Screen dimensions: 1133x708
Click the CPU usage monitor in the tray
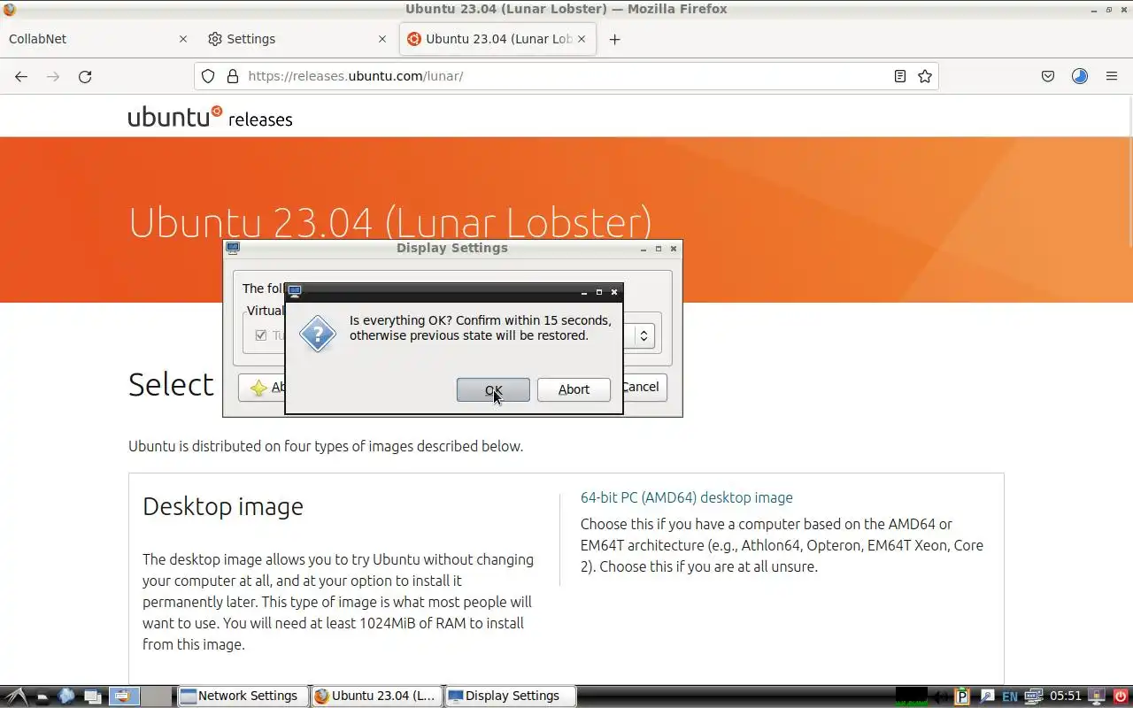[x=912, y=696]
